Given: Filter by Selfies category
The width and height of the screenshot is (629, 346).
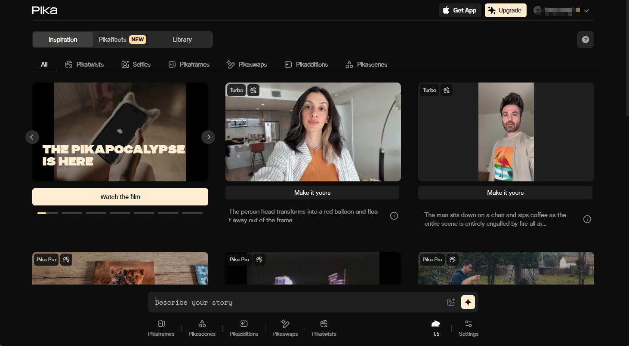Looking at the screenshot, I should coord(136,64).
